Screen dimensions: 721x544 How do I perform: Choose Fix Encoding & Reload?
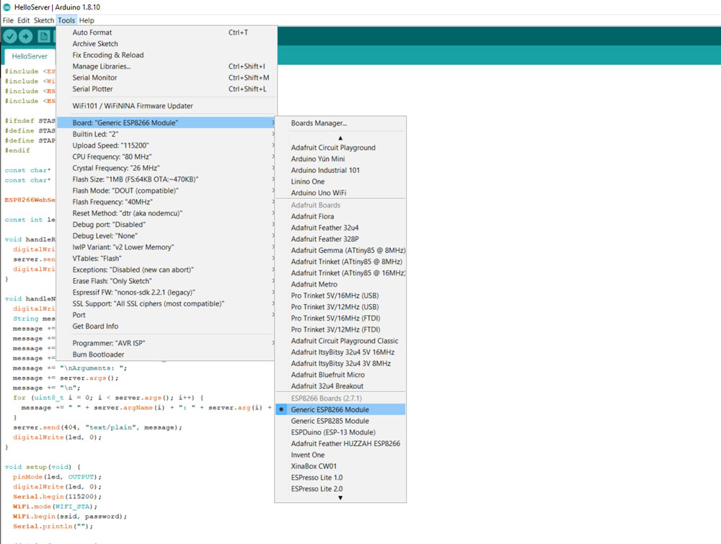pyautogui.click(x=167, y=55)
